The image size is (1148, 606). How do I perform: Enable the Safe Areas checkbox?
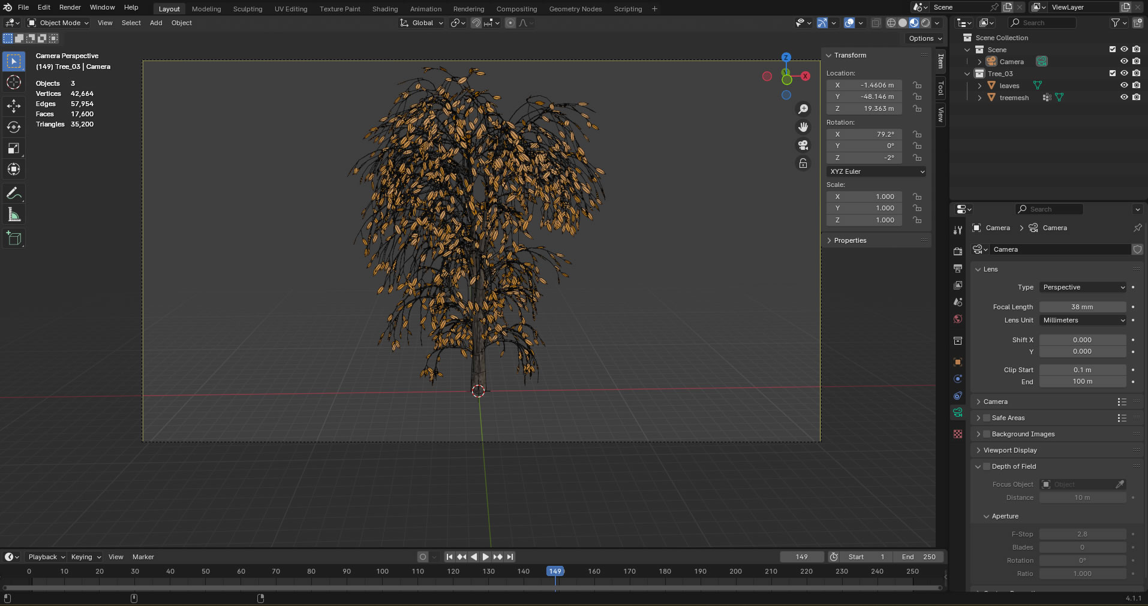pyautogui.click(x=987, y=418)
